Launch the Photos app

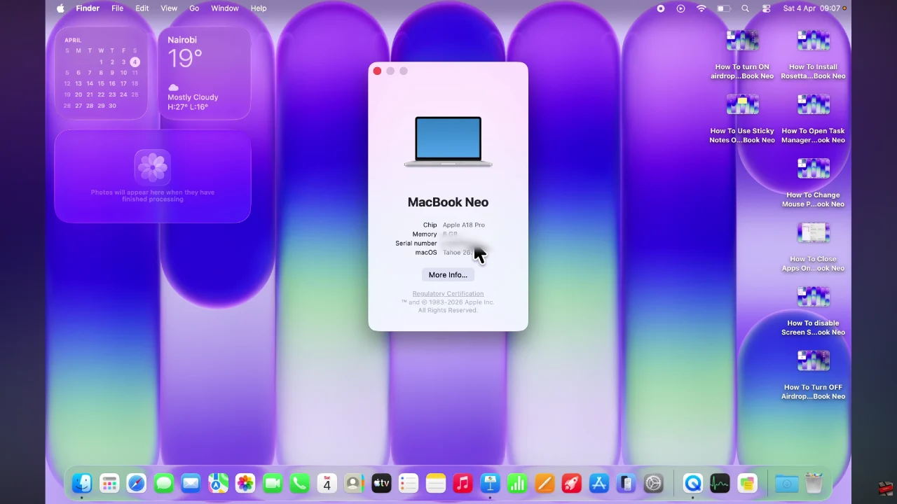pos(245,483)
